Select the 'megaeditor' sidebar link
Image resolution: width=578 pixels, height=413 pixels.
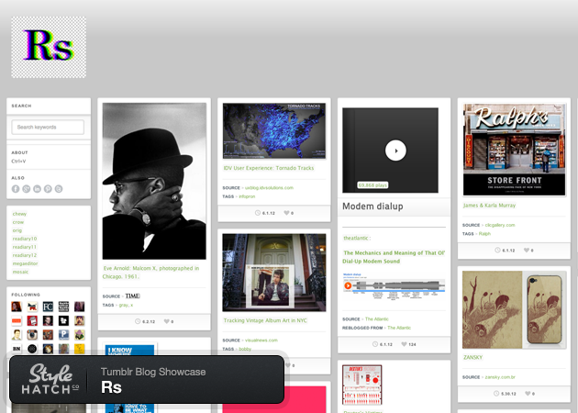(x=26, y=263)
